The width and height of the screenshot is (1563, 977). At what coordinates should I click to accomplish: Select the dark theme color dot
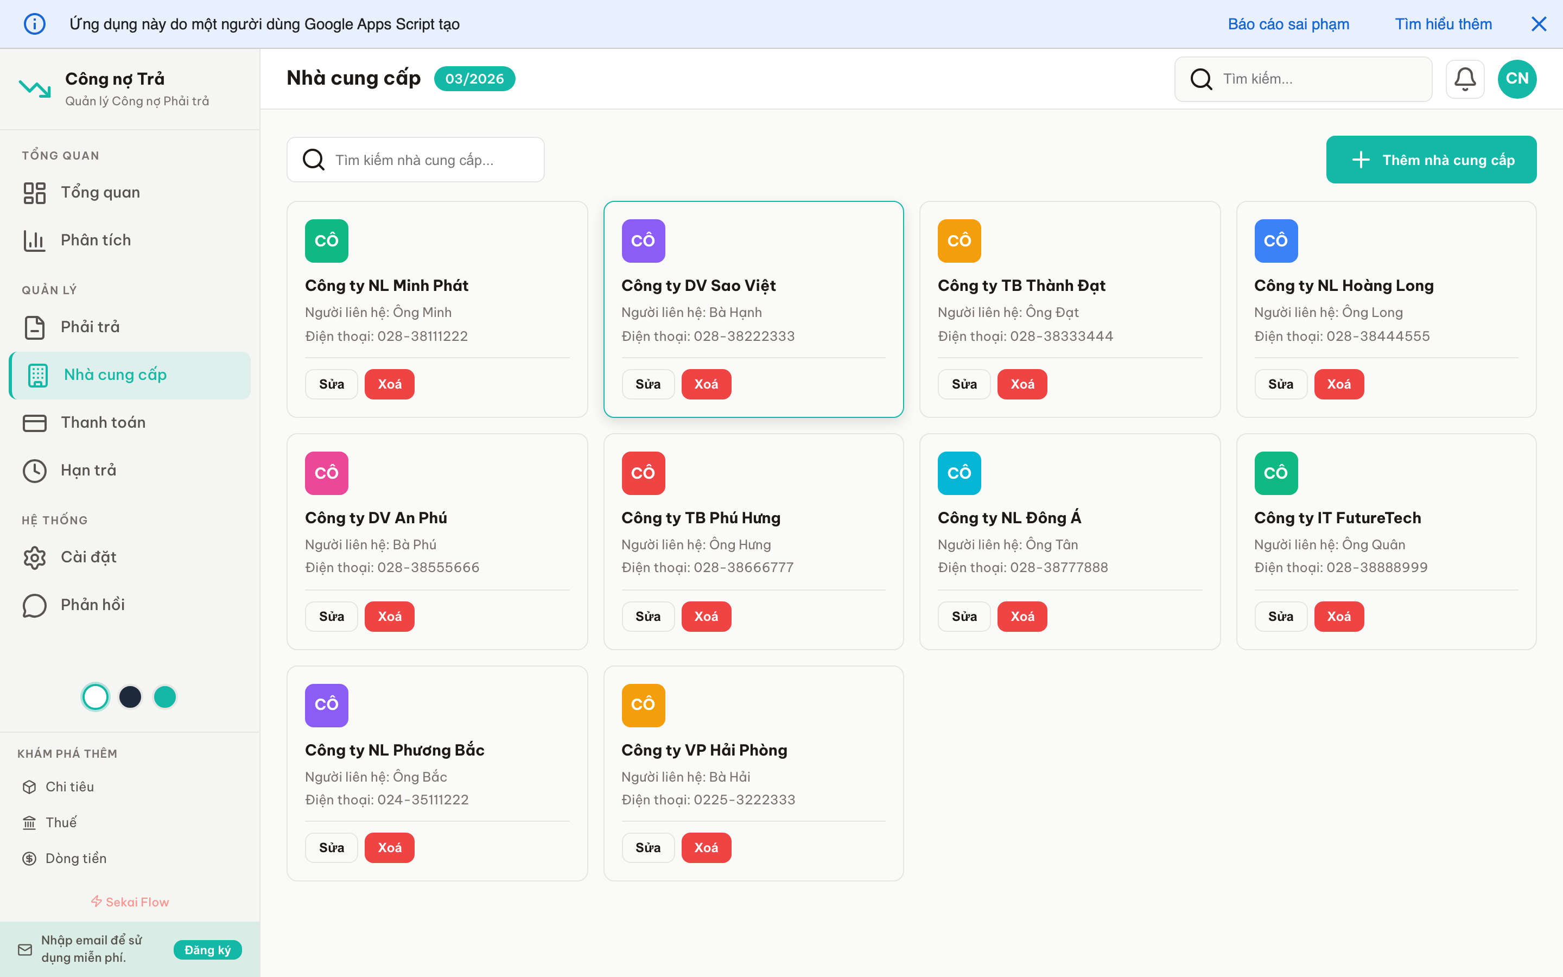130,696
